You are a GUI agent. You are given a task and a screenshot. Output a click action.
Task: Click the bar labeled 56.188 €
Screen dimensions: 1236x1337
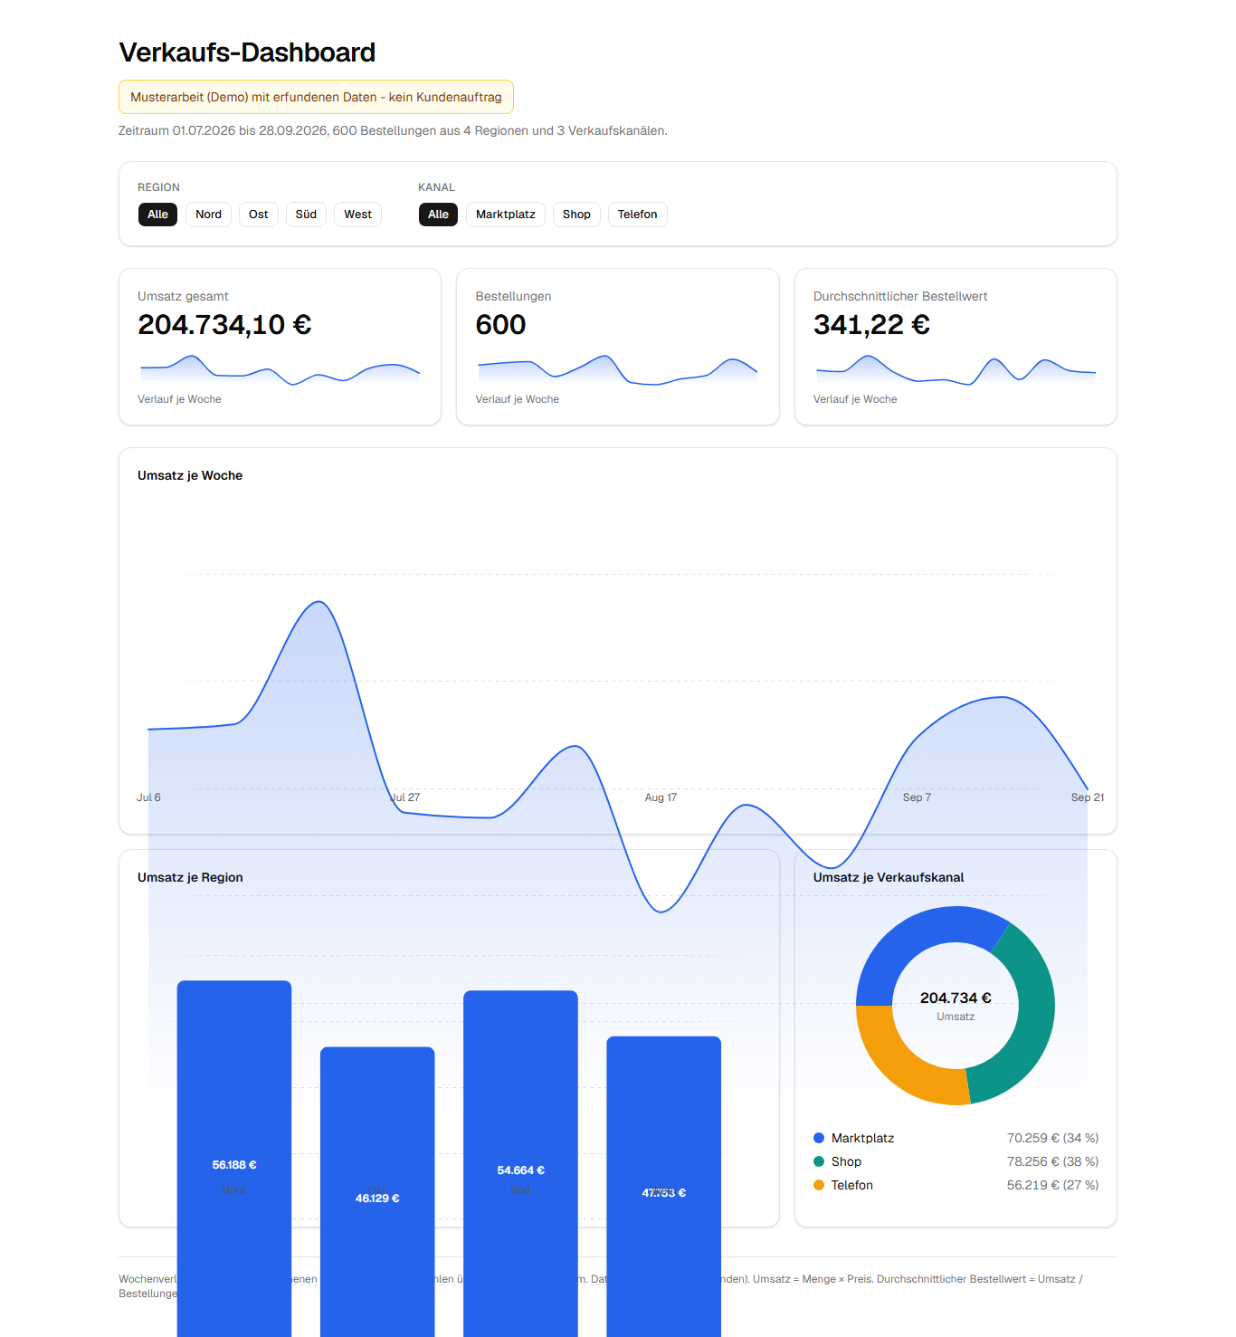(234, 1159)
